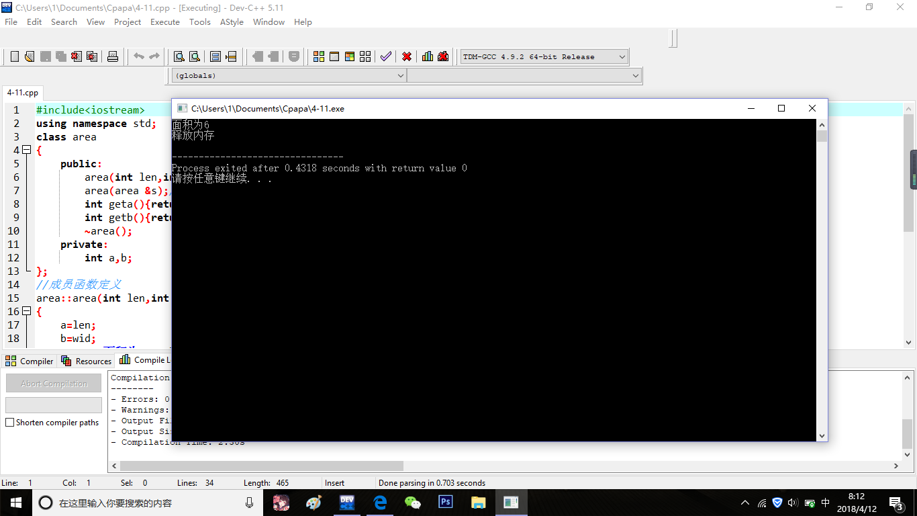Click the taskbar clock showing 8:12
Viewport: 917px width, 516px height.
tap(858, 503)
